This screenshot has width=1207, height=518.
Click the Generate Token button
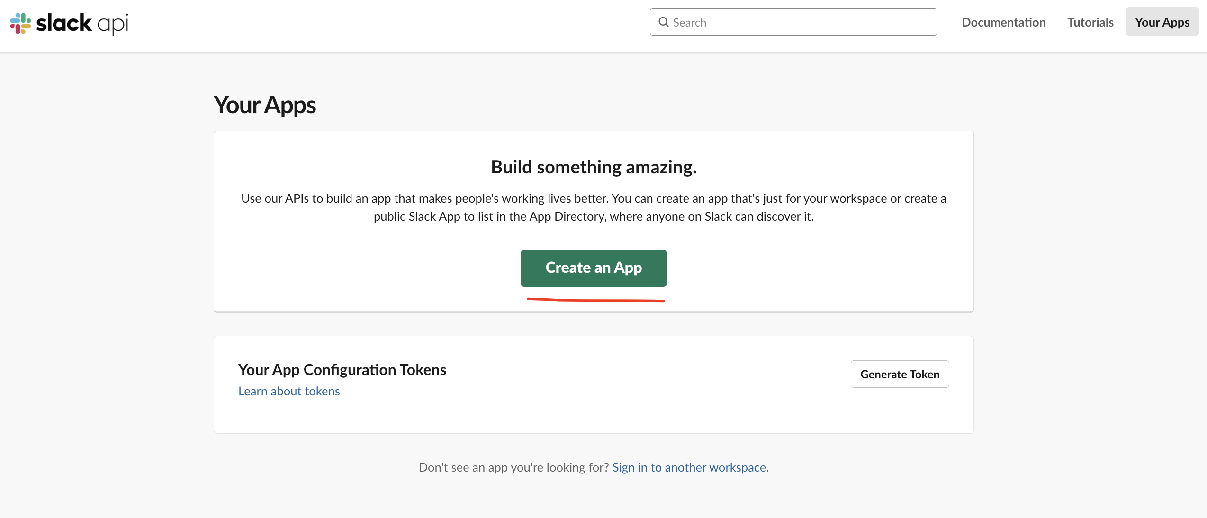pyautogui.click(x=900, y=374)
